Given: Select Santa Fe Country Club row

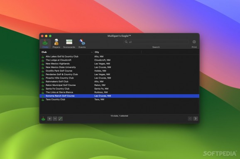Looking at the screenshot, I should pos(120,89).
